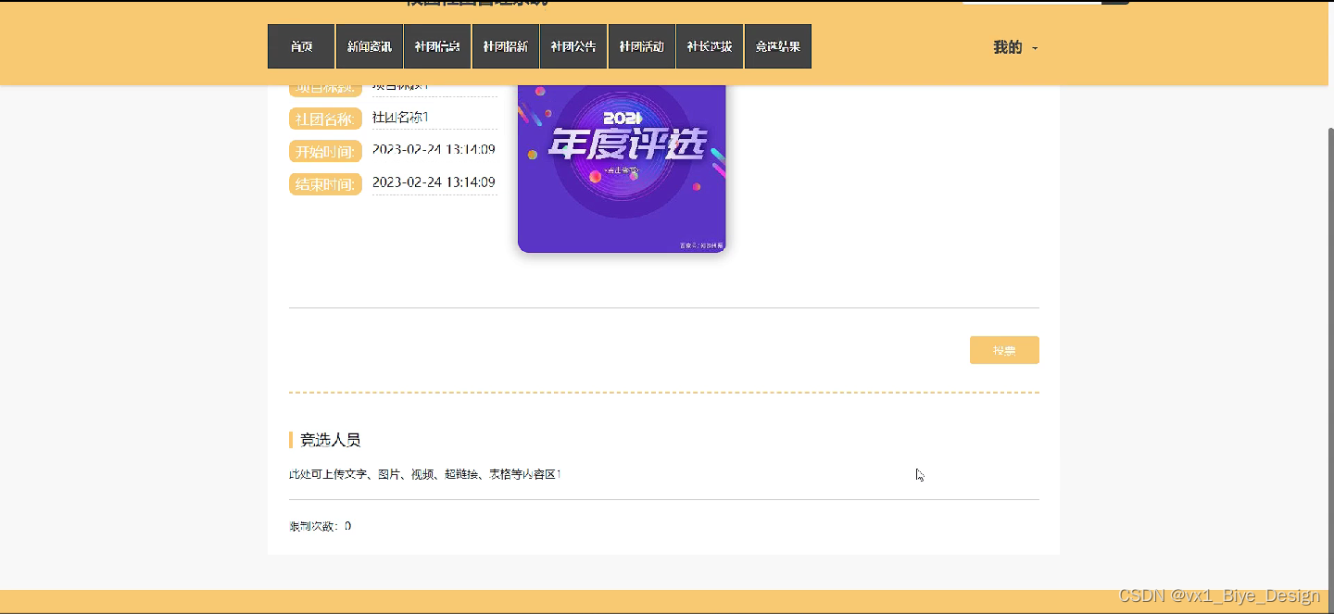View 竞选结果 page
Screen dimensions: 1334x614
click(778, 46)
